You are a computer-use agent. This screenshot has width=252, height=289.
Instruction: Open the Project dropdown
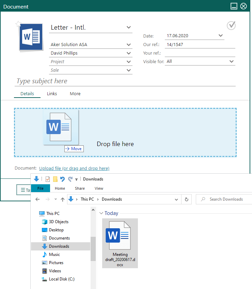click(129, 61)
